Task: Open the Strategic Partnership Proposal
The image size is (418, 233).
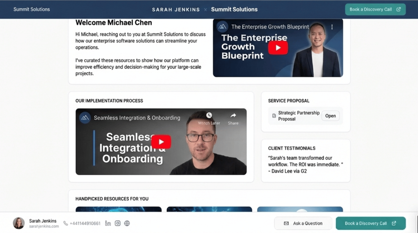Action: click(x=331, y=116)
